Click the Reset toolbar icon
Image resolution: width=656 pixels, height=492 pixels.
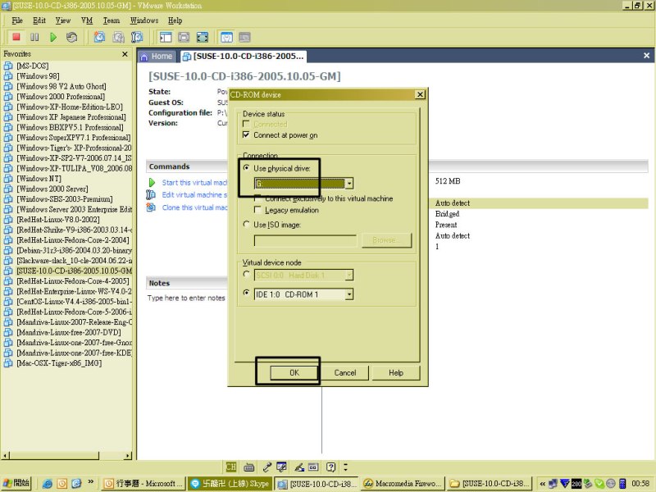click(71, 37)
